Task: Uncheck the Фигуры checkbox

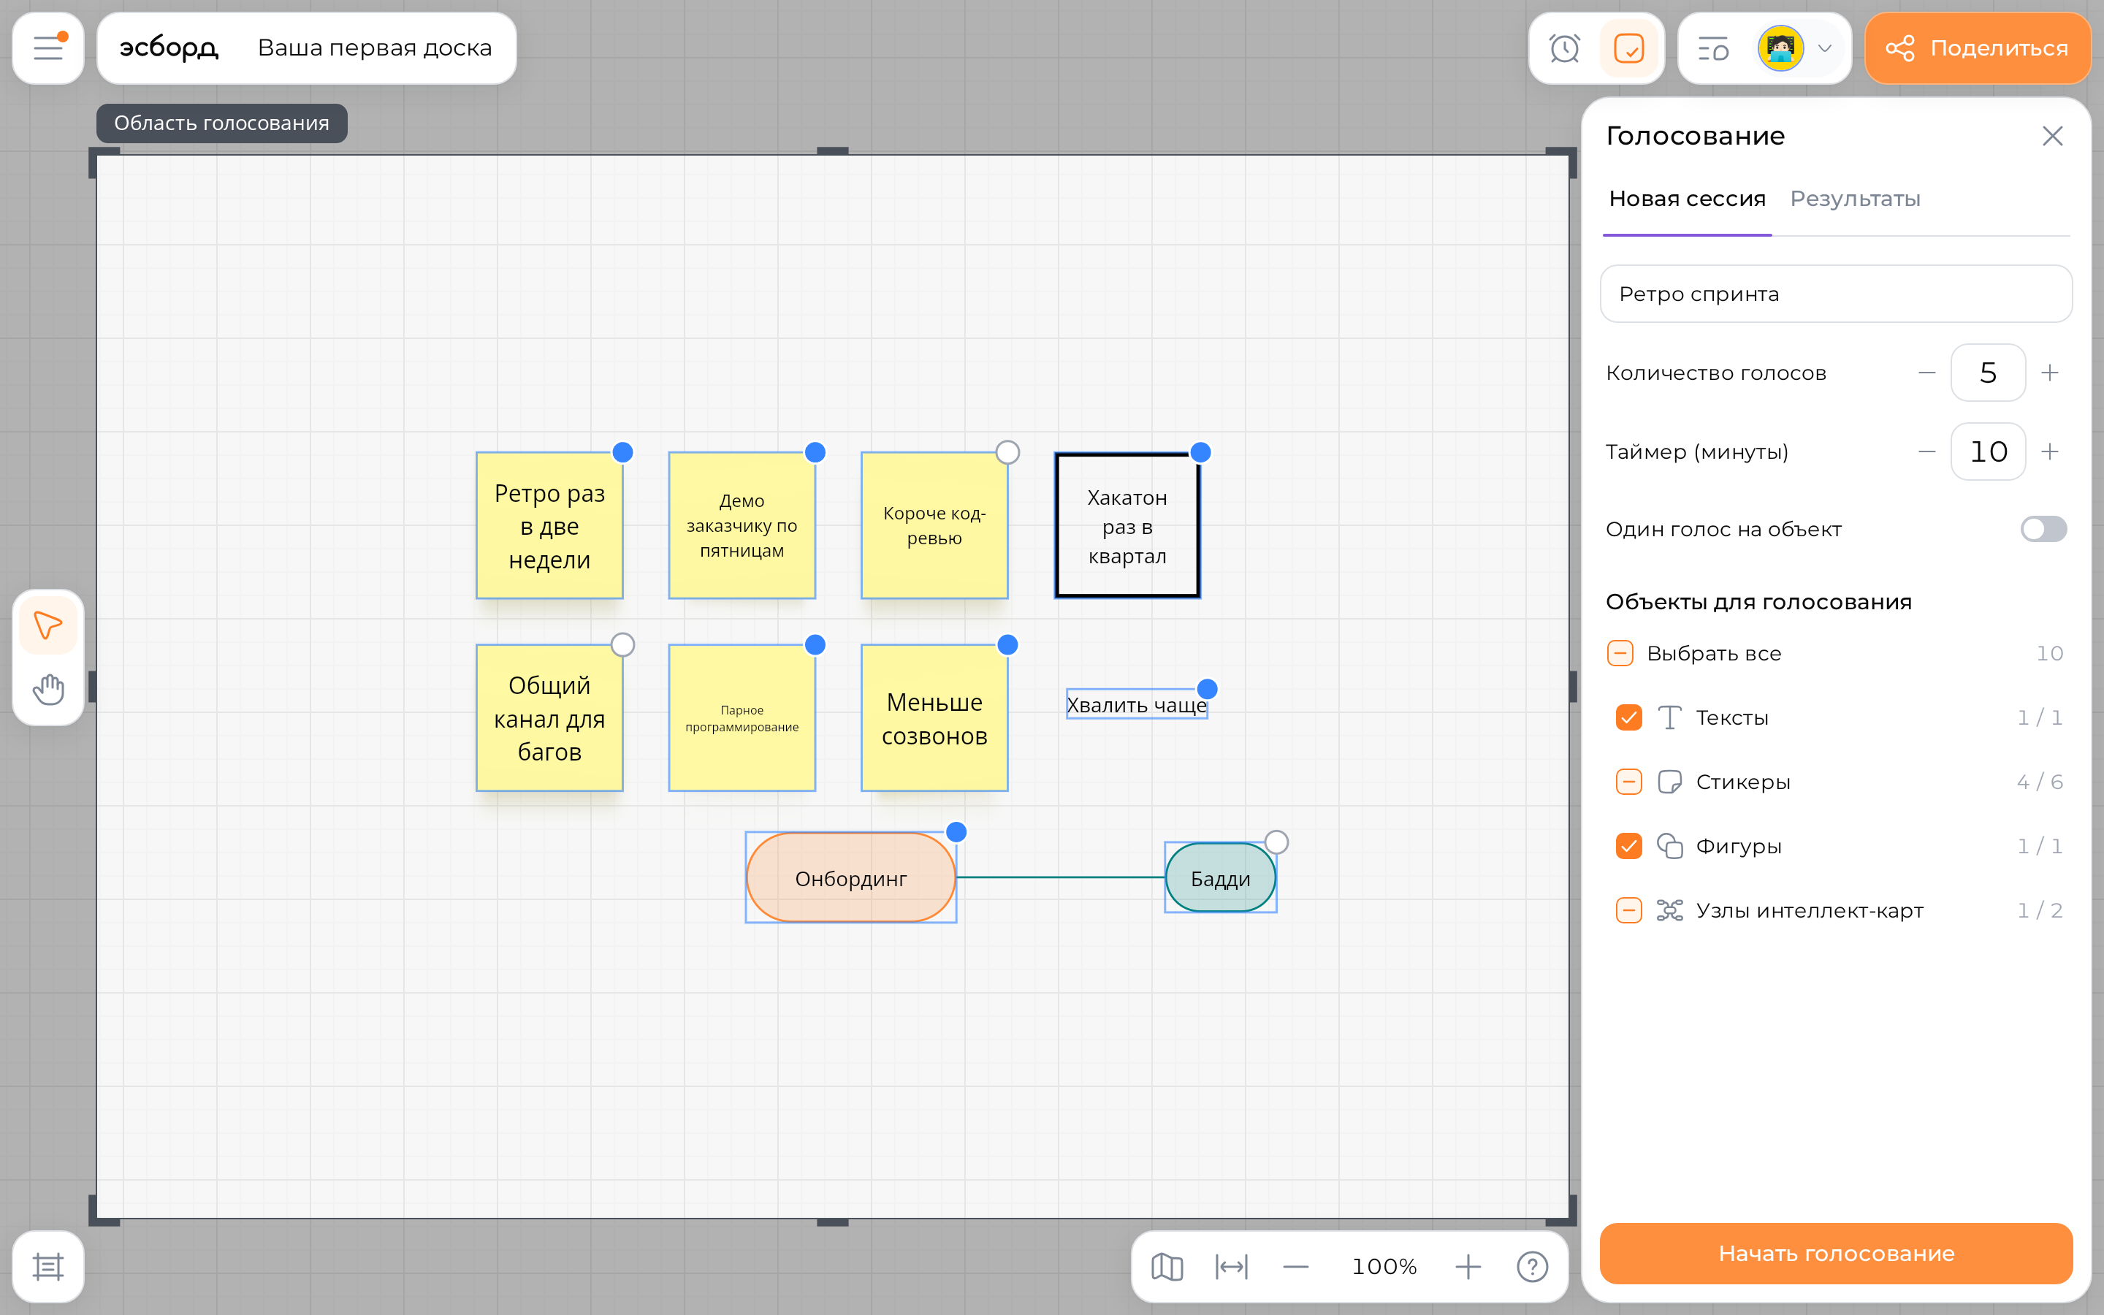Action: pos(1628,846)
